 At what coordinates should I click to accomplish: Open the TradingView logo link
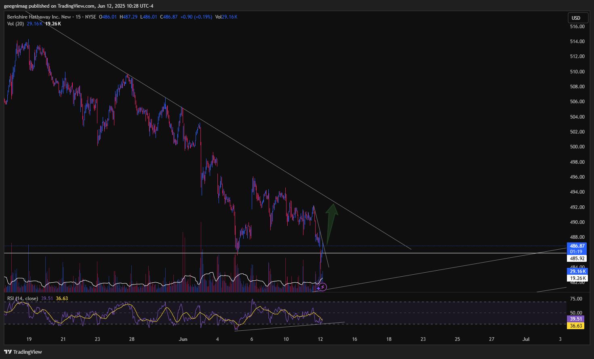tap(23, 352)
